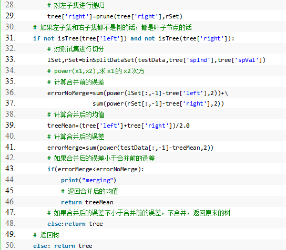Click line number 33
The height and width of the screenshot is (250, 286).
point(11,59)
